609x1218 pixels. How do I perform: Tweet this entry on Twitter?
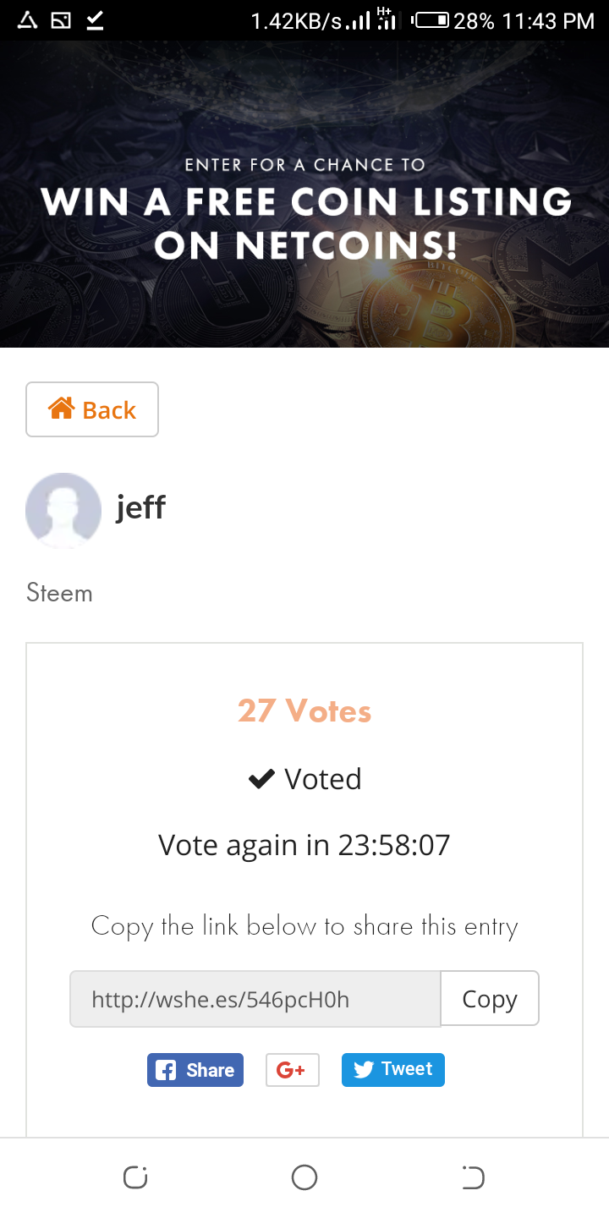click(393, 1069)
